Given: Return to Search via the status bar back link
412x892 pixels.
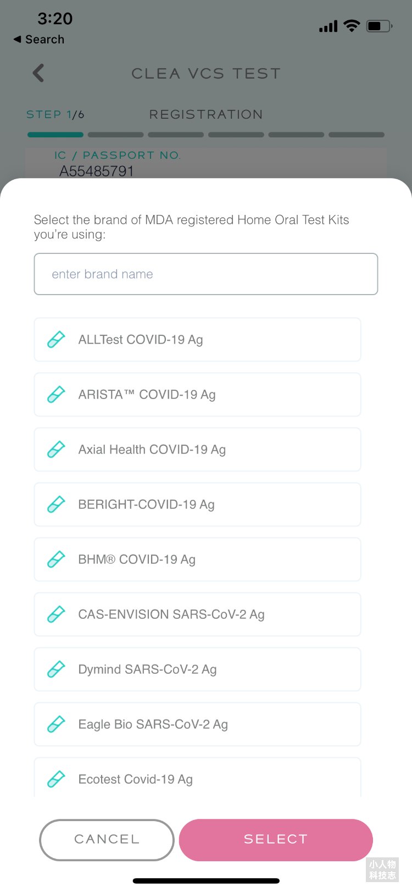Looking at the screenshot, I should (x=38, y=40).
